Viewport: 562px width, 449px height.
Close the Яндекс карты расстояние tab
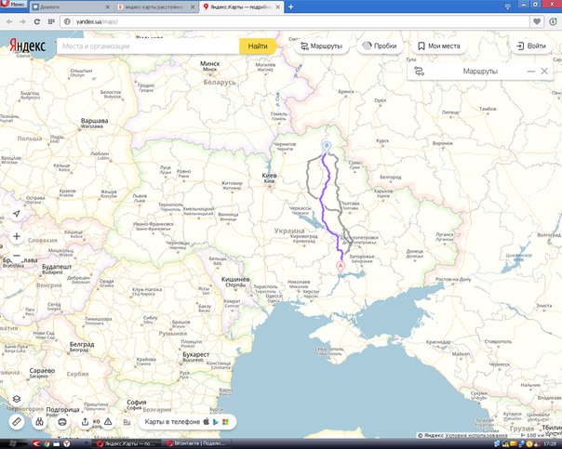coord(193,7)
